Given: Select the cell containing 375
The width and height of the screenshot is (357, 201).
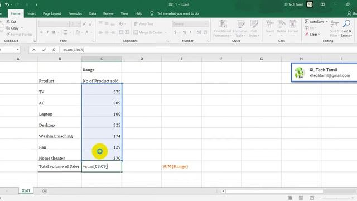Looking at the screenshot, I should coord(102,89).
